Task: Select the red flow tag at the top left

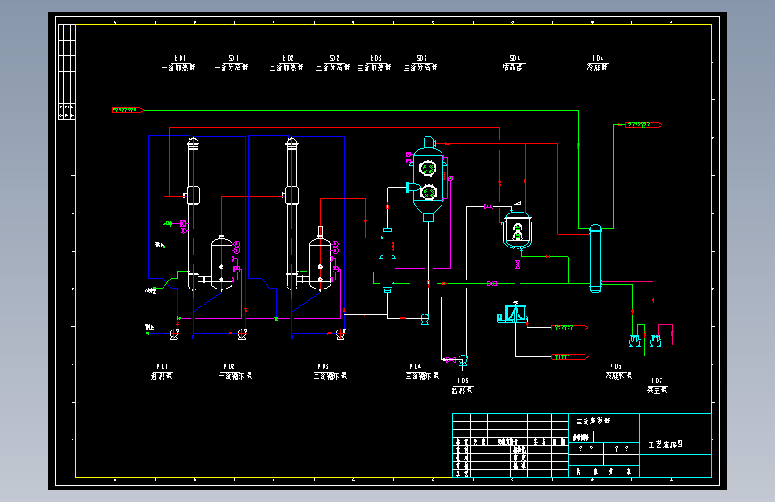Action: [x=128, y=110]
